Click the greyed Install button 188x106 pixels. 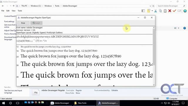36,23
